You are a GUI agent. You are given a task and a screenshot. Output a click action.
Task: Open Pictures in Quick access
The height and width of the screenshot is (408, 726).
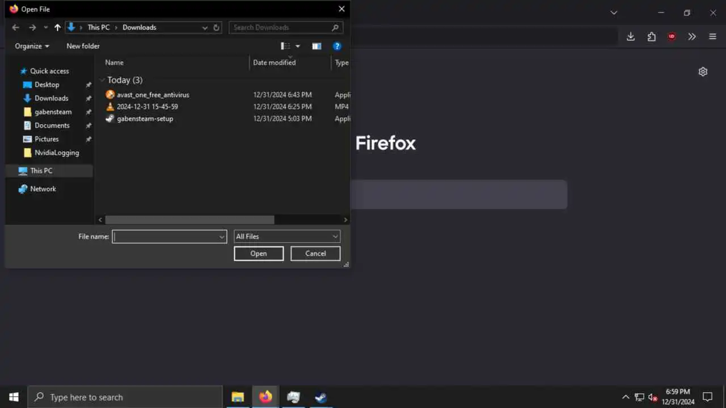47,139
